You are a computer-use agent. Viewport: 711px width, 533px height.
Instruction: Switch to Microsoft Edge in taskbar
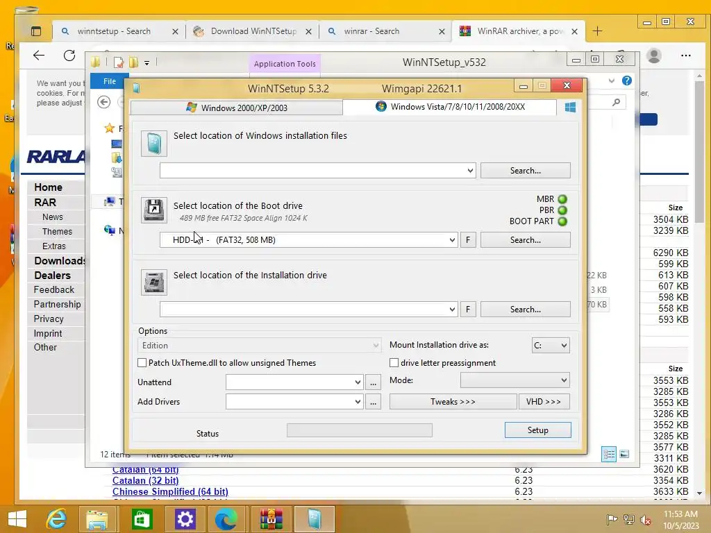226,519
